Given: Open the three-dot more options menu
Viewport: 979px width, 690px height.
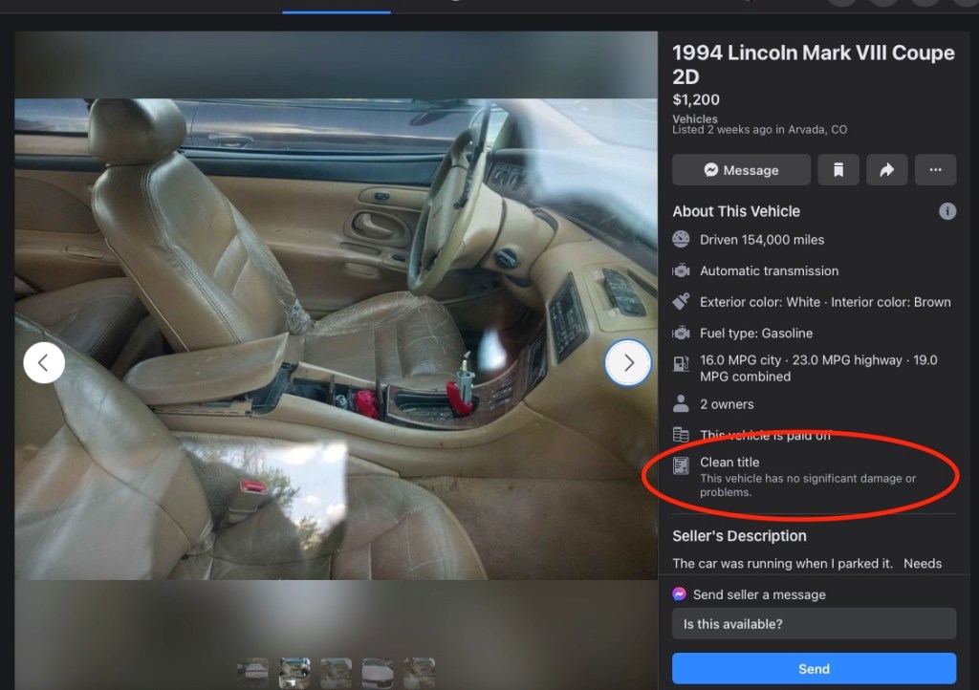Looking at the screenshot, I should pyautogui.click(x=935, y=170).
